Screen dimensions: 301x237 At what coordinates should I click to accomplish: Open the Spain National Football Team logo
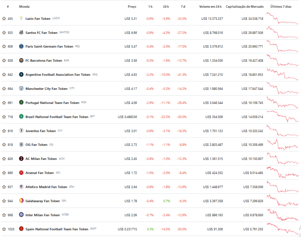point(21,229)
